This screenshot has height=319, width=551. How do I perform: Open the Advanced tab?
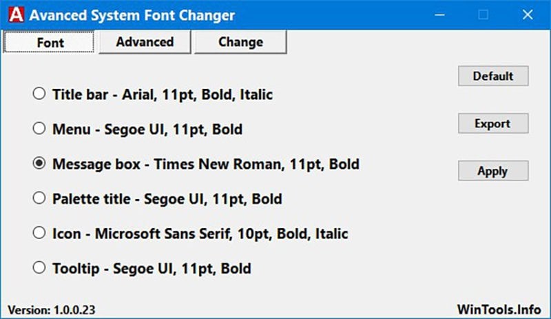pyautogui.click(x=145, y=42)
